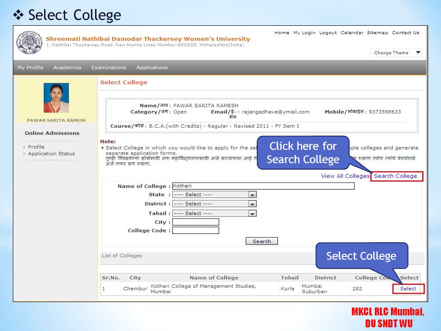Click the 'List of Colleges' heading
Image resolution: width=441 pixels, height=331 pixels.
(122, 256)
